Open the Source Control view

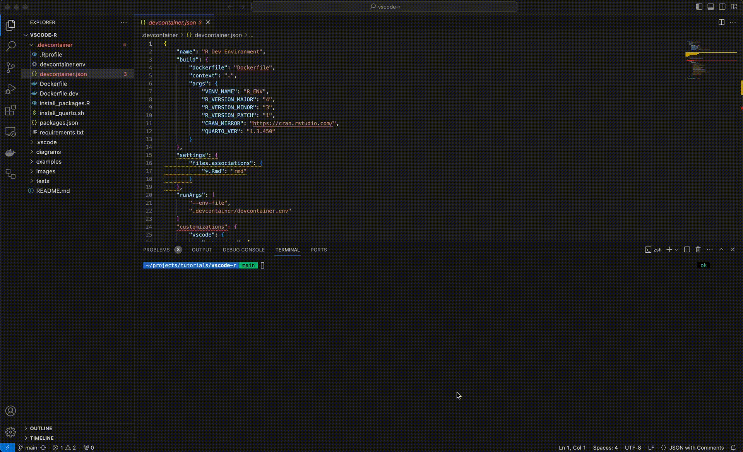[x=11, y=68]
